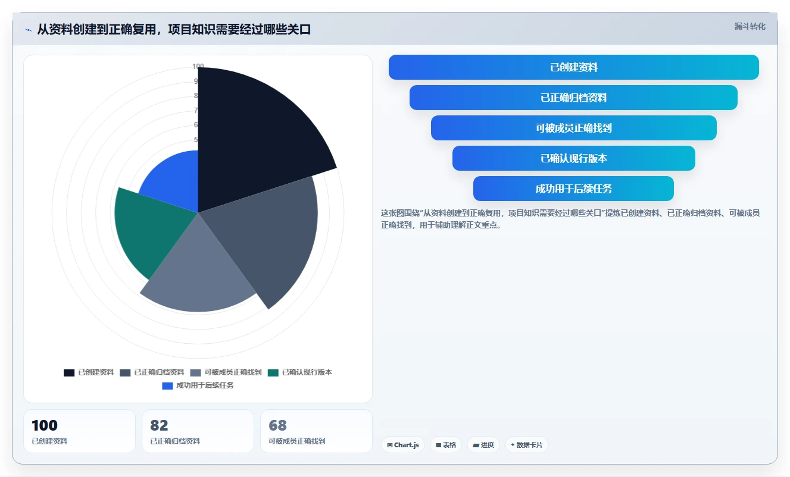Open the 82 已正确归档资料 data card
The width and height of the screenshot is (790, 477).
(198, 431)
